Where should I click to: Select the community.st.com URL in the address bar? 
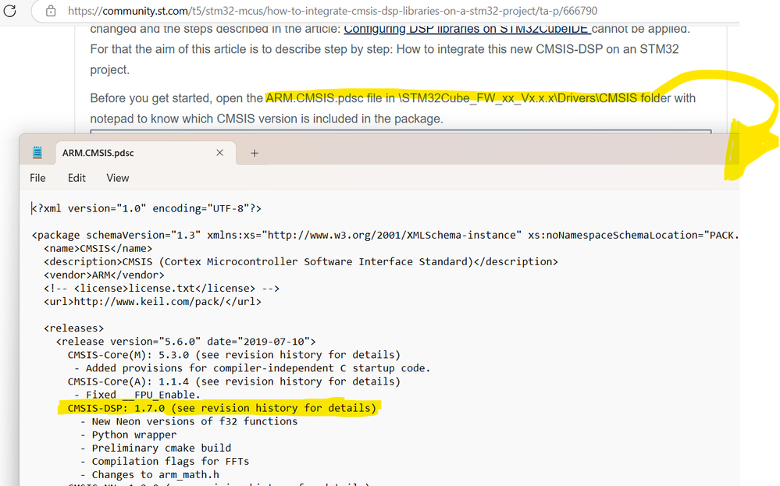coord(333,11)
